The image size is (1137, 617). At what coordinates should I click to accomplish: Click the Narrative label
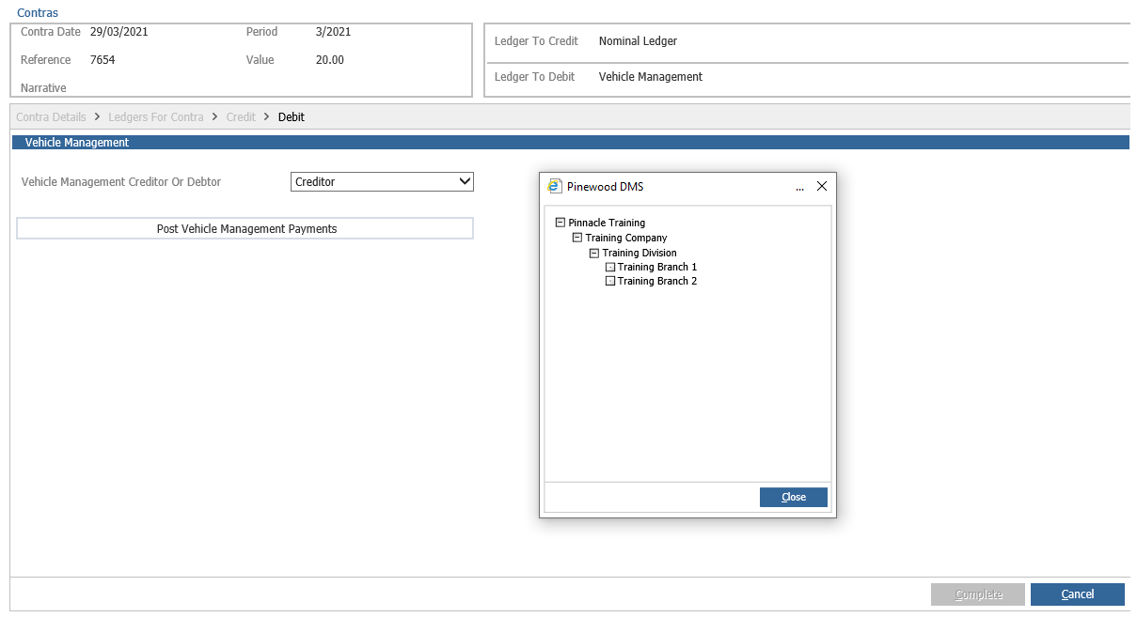click(x=43, y=88)
